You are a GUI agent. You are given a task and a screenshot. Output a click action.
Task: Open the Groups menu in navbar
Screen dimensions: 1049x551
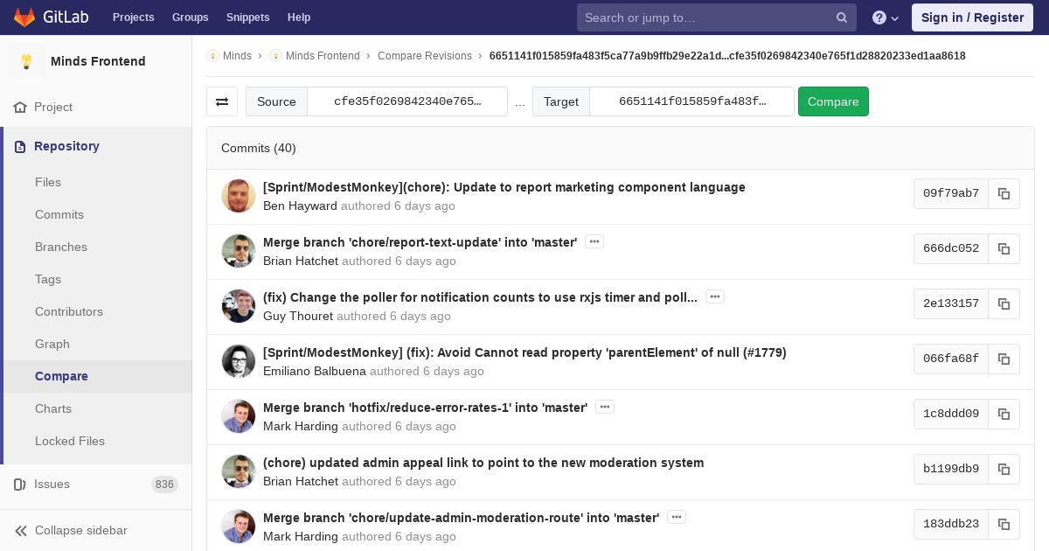(x=190, y=17)
